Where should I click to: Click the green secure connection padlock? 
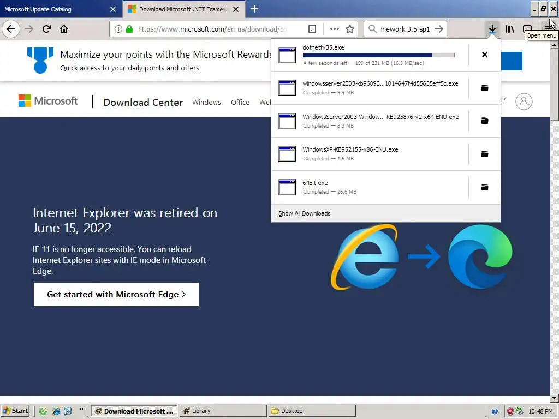(x=129, y=29)
